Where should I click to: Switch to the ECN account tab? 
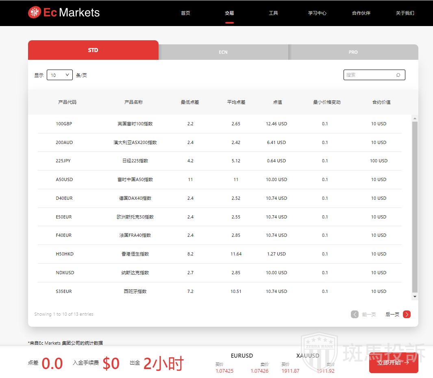click(223, 52)
